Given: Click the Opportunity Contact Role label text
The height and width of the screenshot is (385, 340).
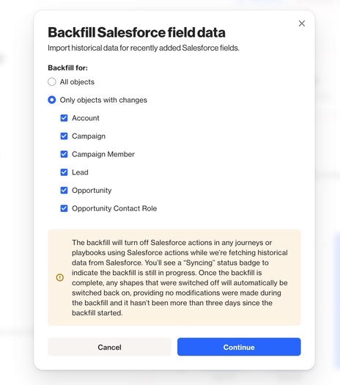Looking at the screenshot, I should 114,208.
